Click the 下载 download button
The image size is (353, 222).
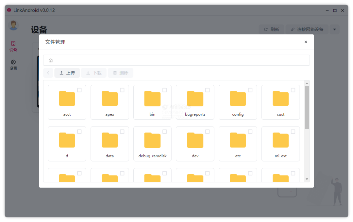point(94,73)
